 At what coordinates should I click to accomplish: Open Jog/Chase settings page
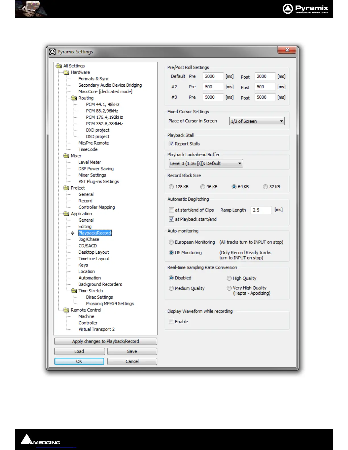(x=89, y=239)
